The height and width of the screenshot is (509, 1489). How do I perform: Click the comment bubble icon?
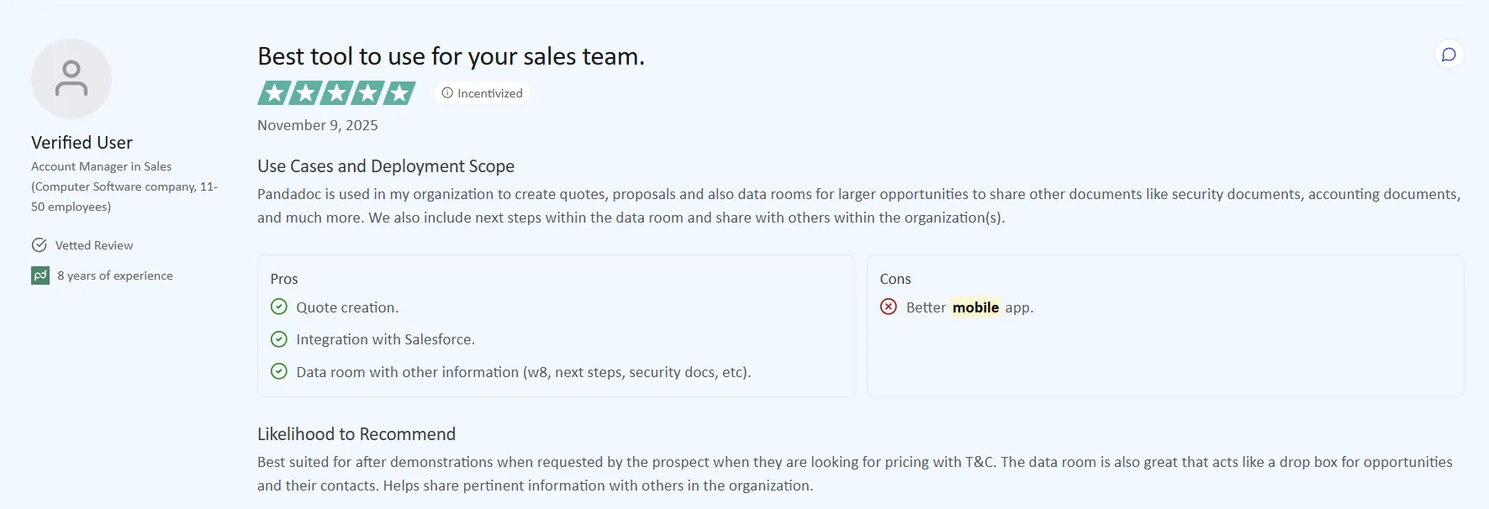[x=1449, y=55]
